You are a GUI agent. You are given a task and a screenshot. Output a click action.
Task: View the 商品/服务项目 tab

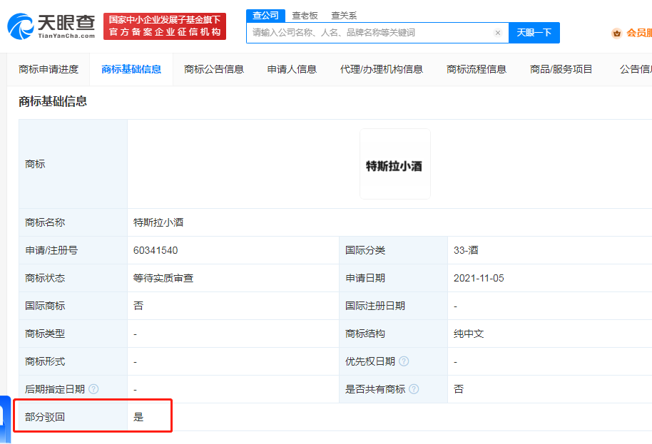559,69
